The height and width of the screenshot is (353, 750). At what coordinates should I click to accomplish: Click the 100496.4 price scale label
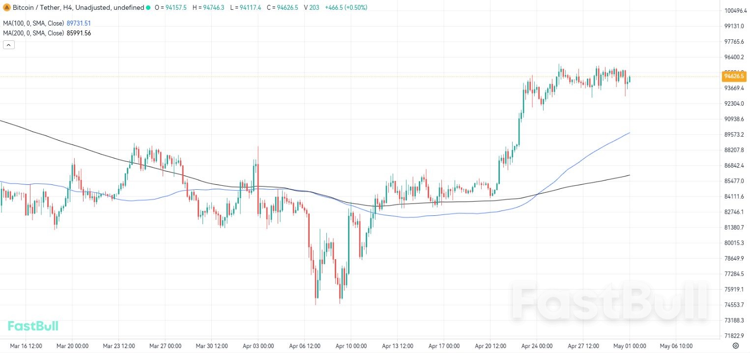pos(734,10)
